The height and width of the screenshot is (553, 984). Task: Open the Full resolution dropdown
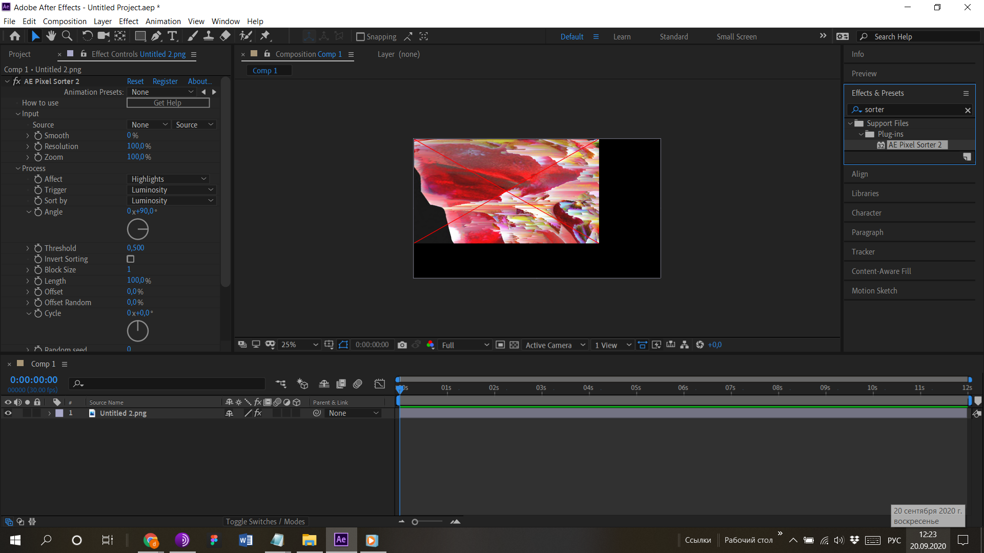pos(465,345)
